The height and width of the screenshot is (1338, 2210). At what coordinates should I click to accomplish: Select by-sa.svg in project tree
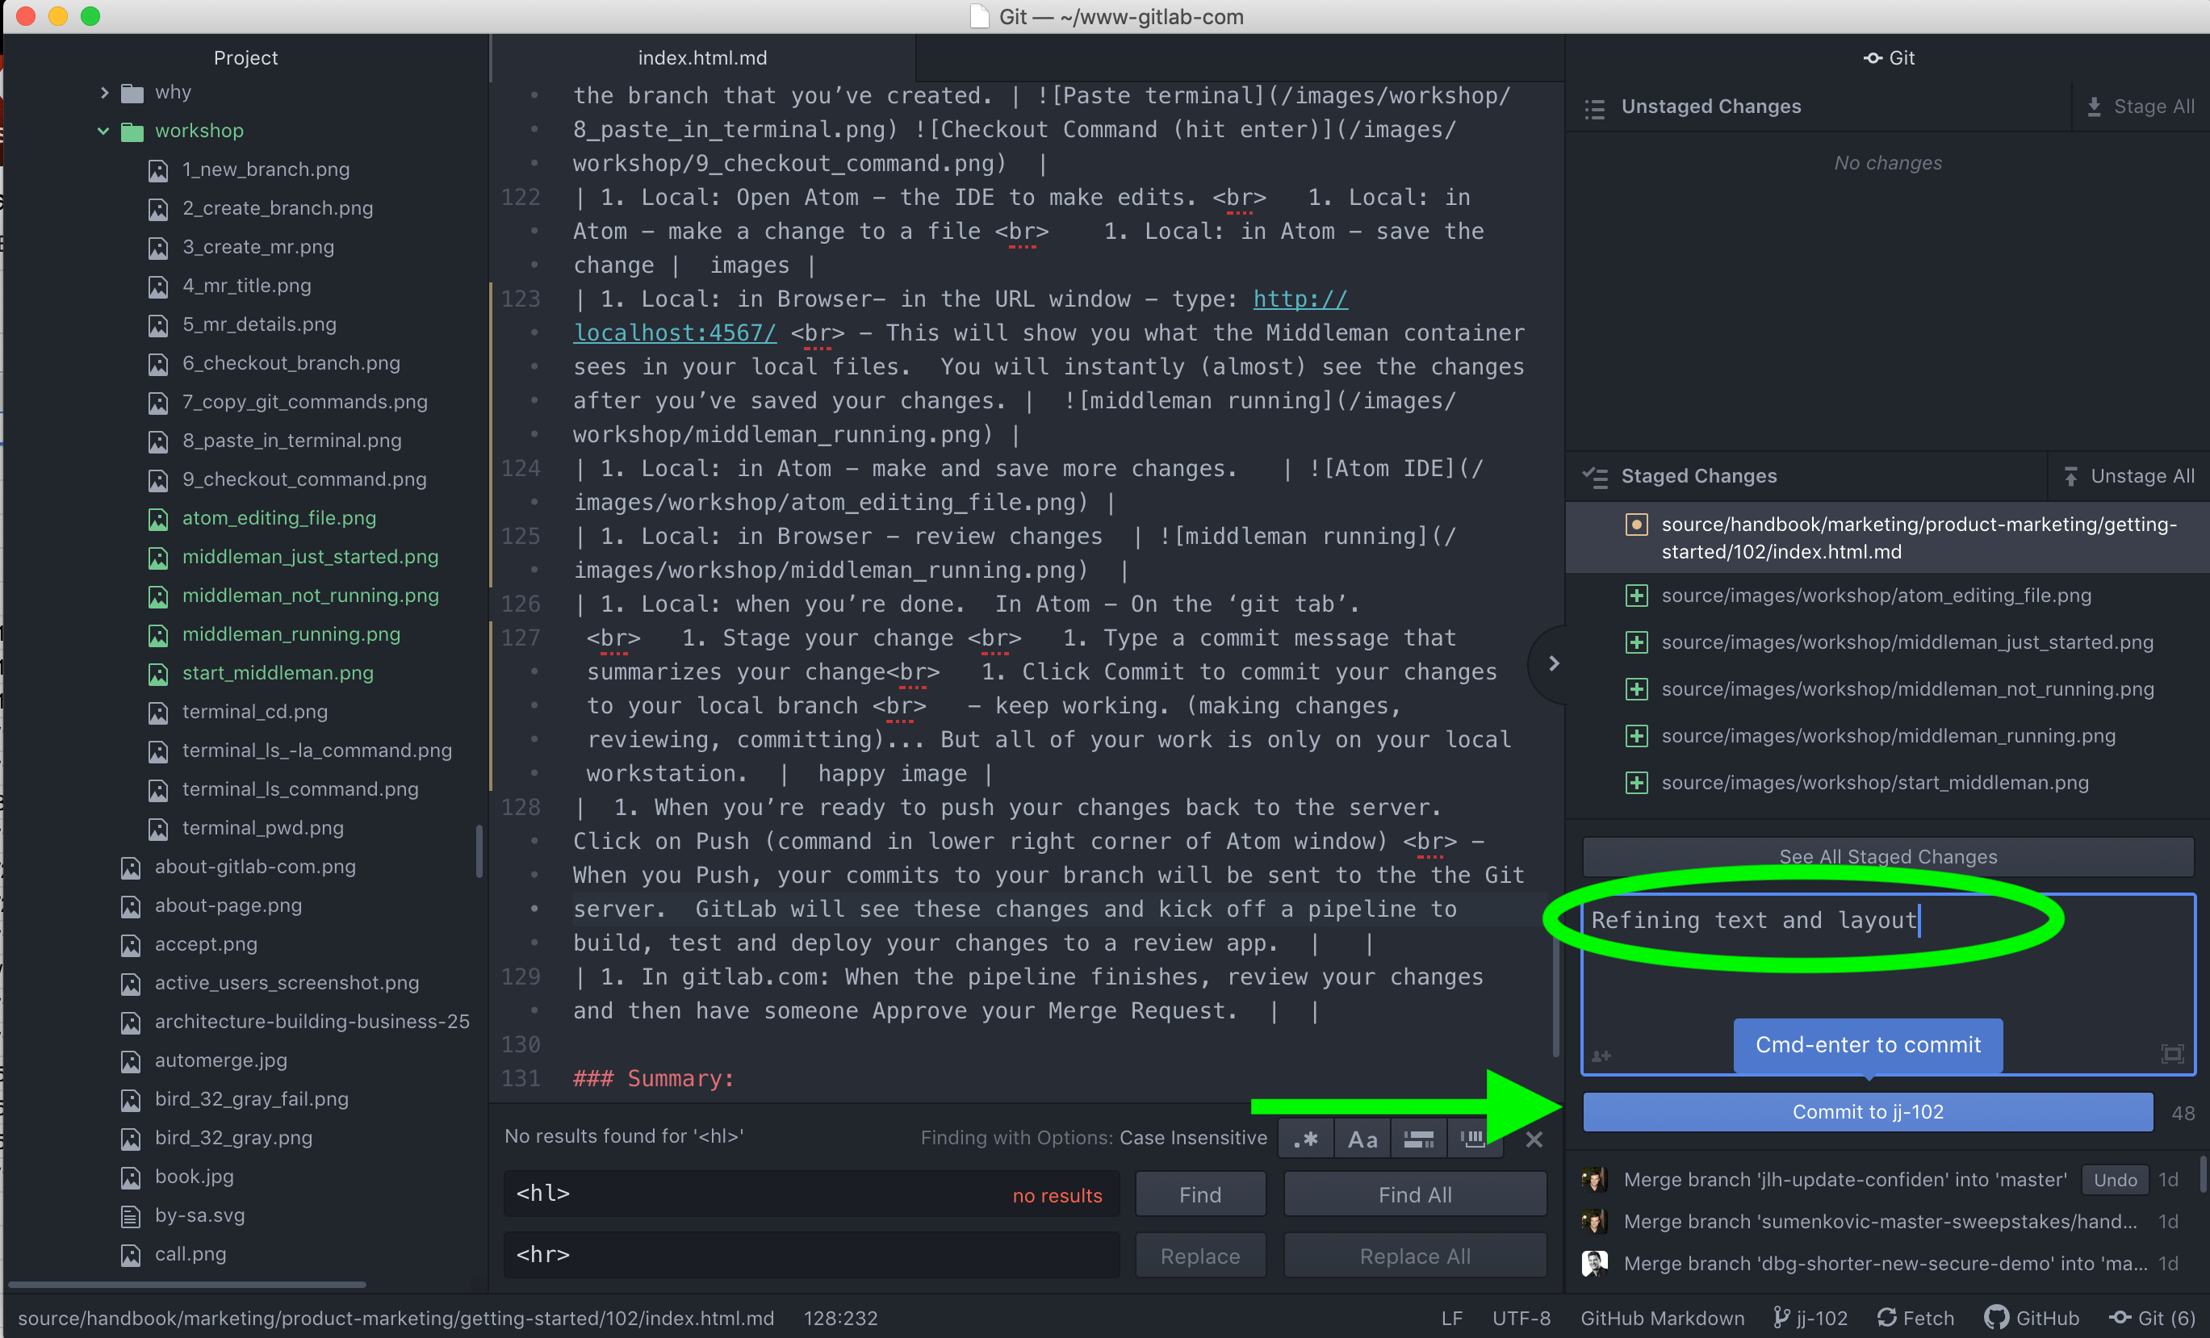pos(199,1215)
